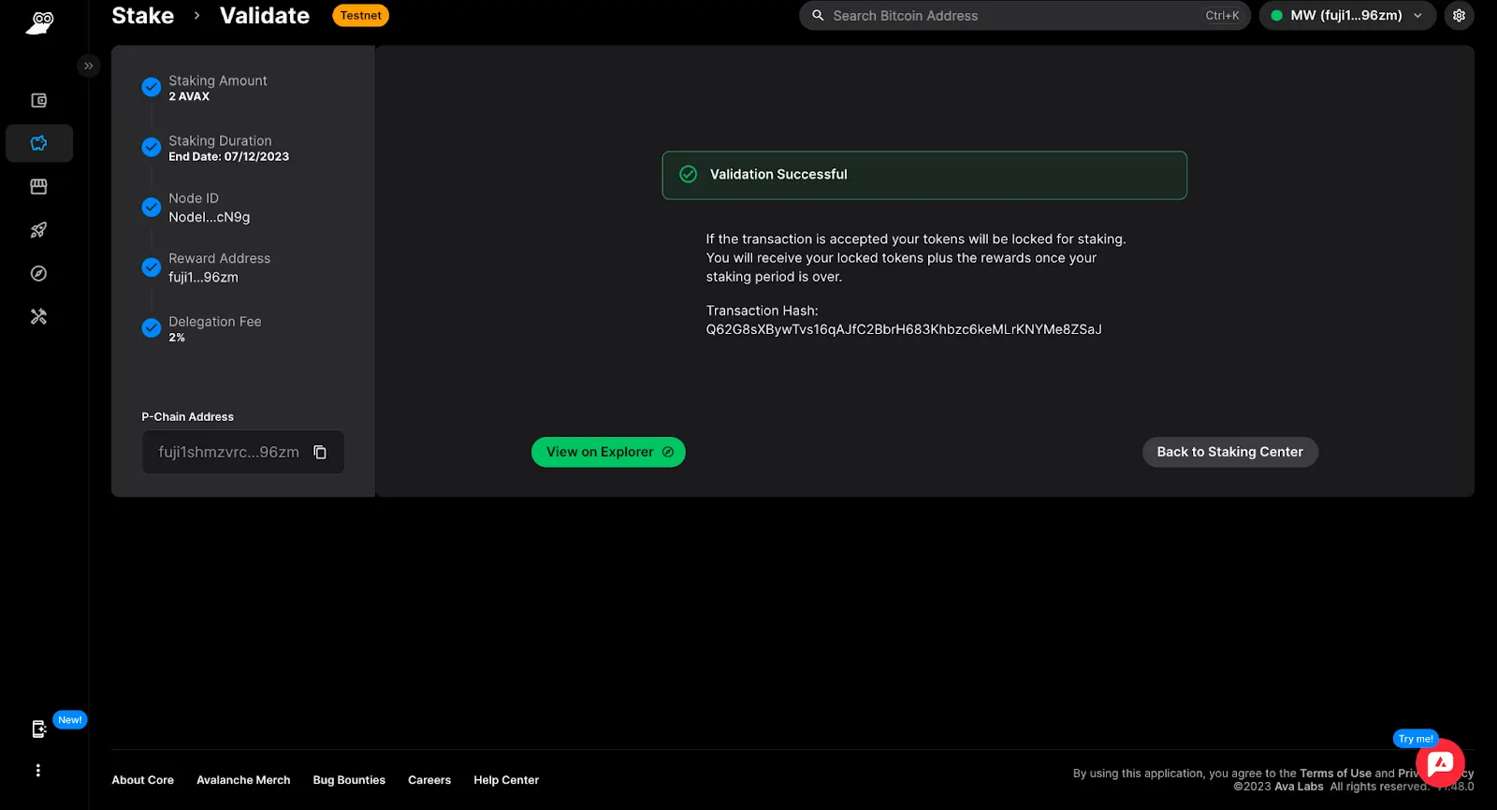Open the Help Center footer link

(x=506, y=780)
